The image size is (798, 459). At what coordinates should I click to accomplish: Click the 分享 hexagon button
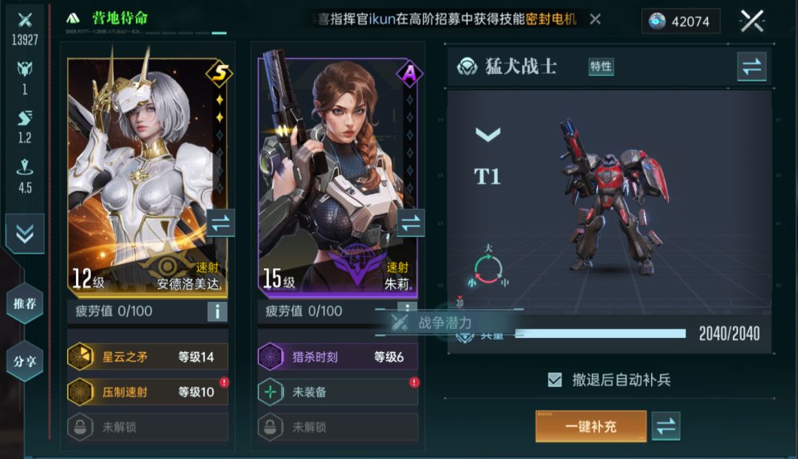point(24,362)
